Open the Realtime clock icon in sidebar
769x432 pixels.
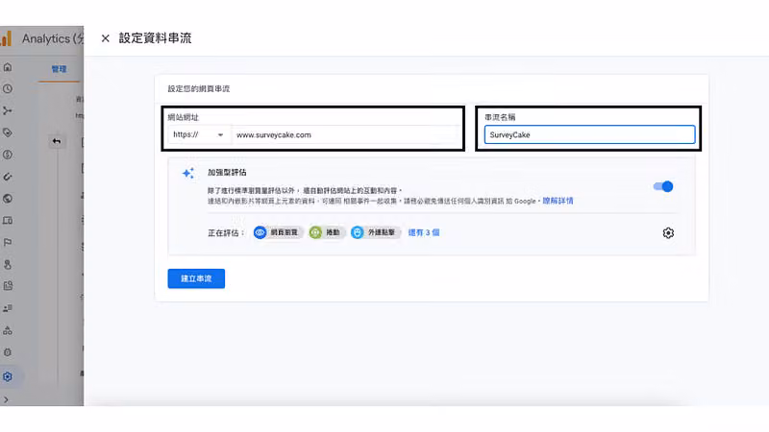pyautogui.click(x=8, y=89)
